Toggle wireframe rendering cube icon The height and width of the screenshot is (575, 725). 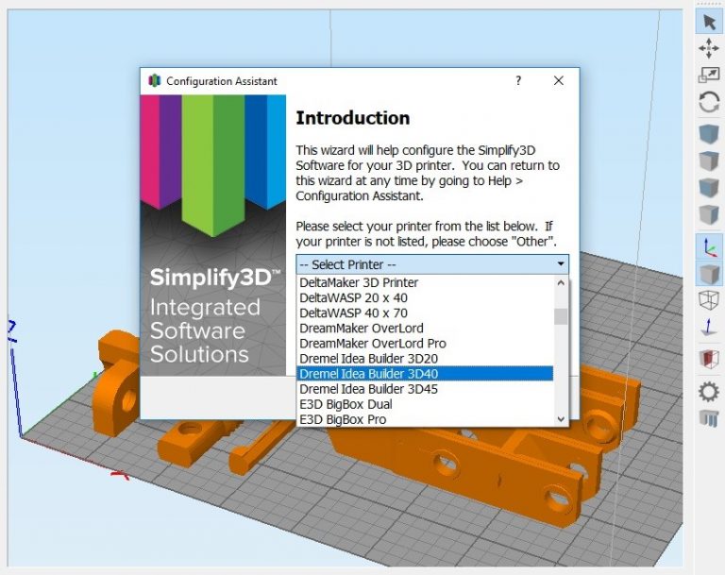coord(709,300)
